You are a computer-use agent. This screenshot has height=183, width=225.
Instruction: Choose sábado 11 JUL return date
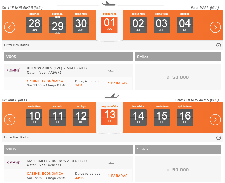(57, 118)
